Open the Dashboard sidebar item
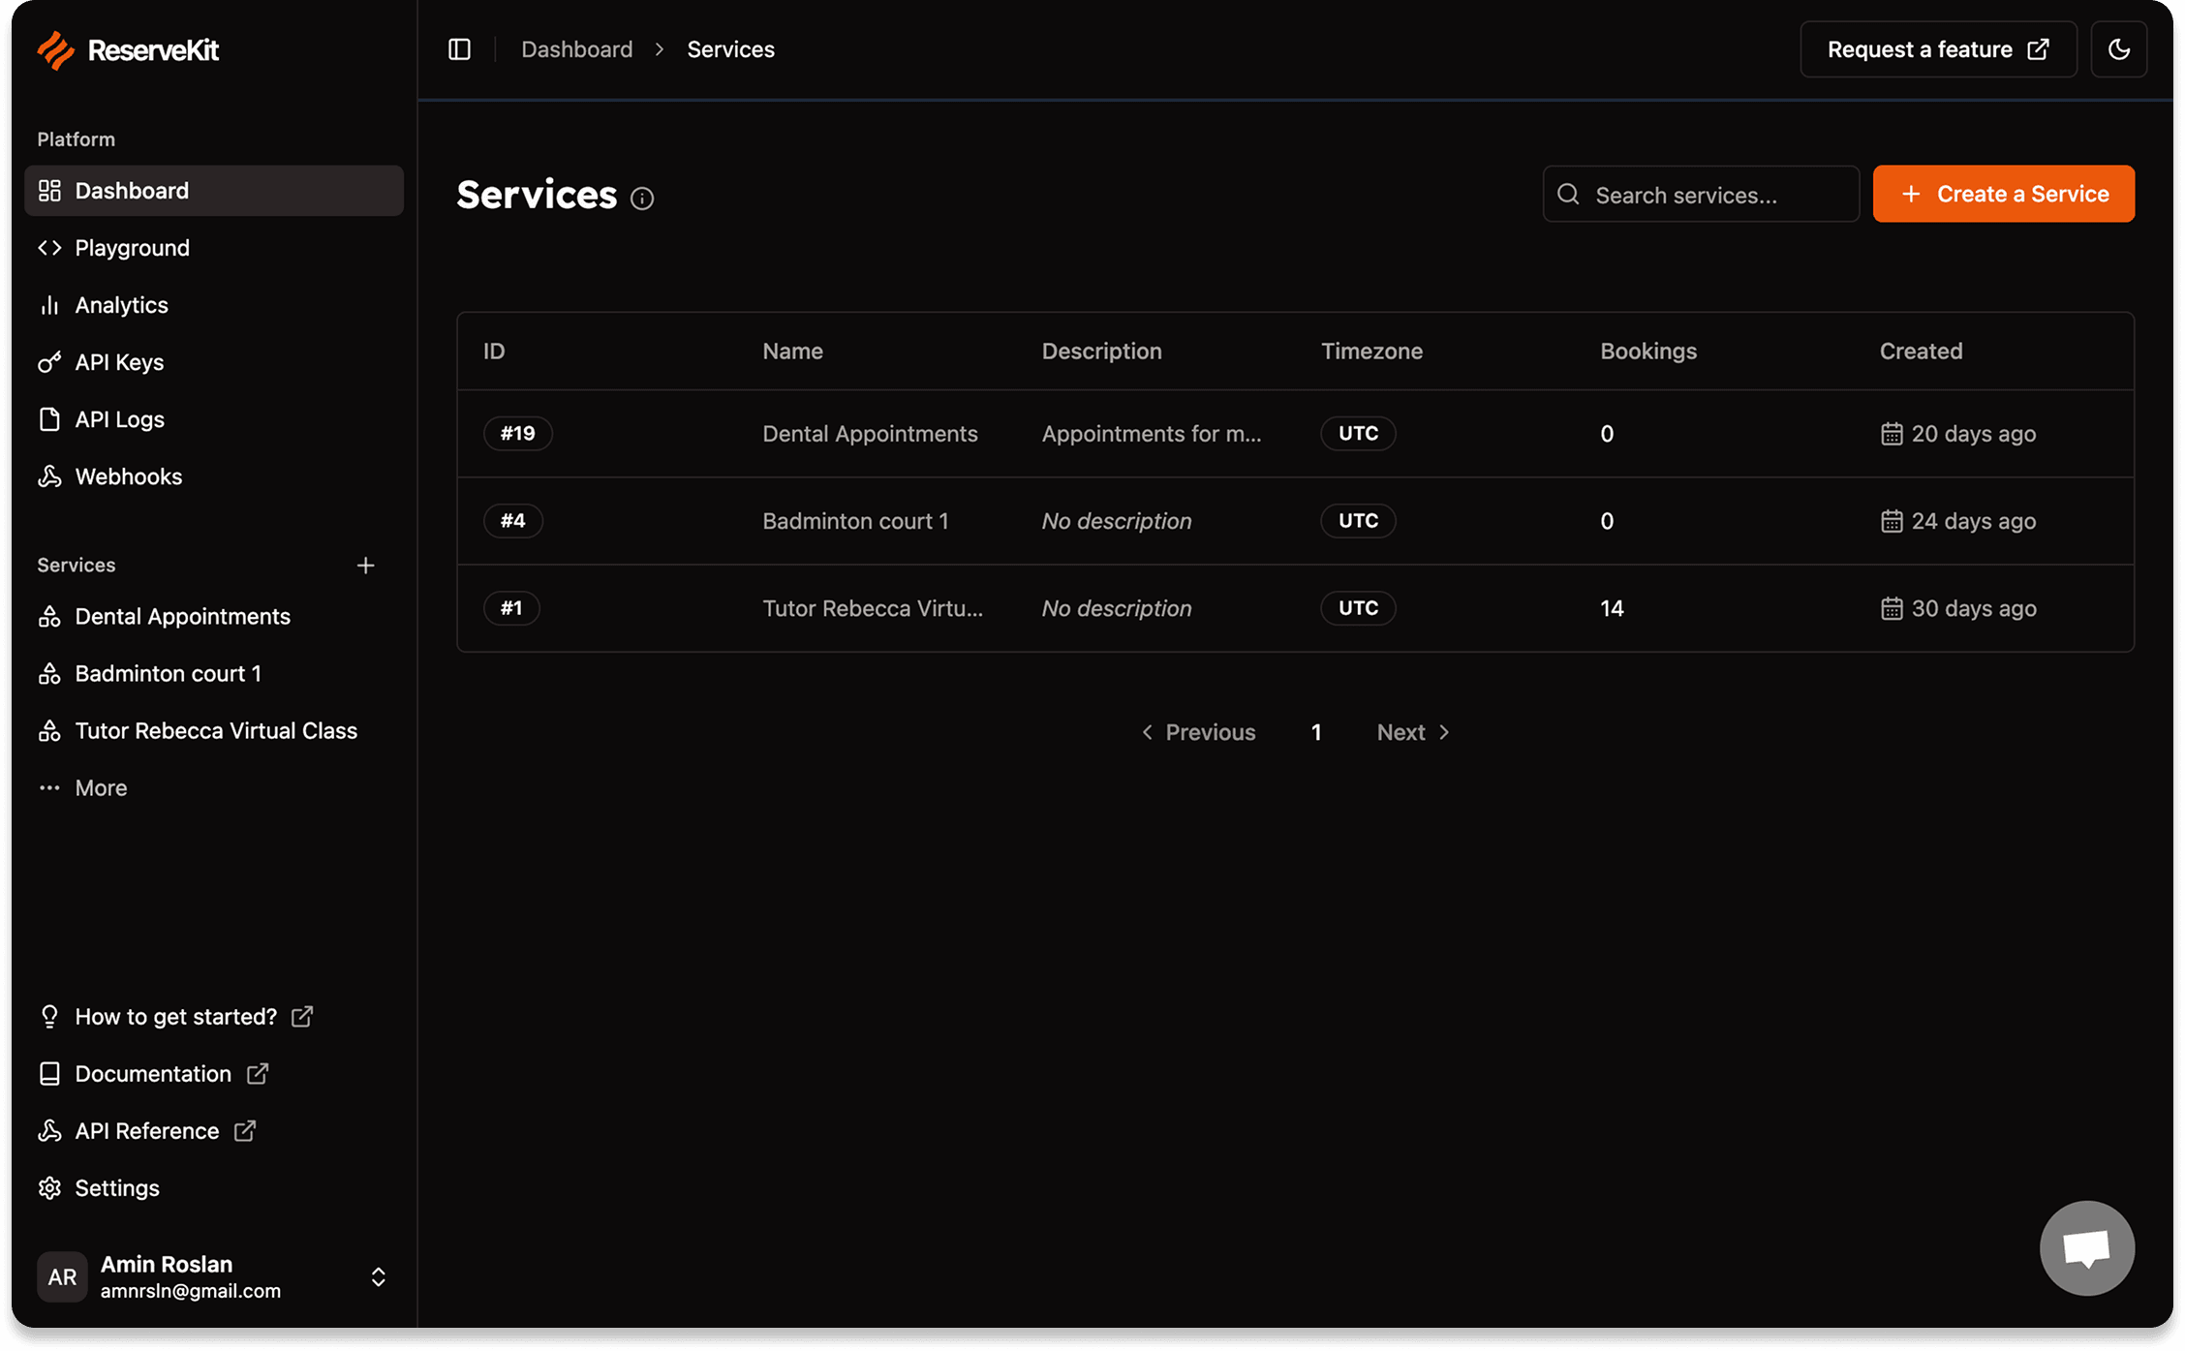The image size is (2185, 1351). click(x=214, y=191)
